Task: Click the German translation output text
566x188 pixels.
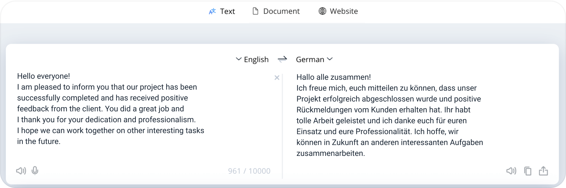Action: tap(390, 115)
